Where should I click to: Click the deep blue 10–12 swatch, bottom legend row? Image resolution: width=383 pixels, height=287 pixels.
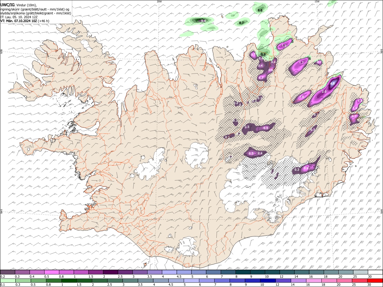coord(268,280)
